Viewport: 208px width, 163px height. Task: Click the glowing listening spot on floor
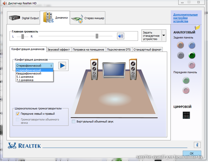click(x=114, y=99)
